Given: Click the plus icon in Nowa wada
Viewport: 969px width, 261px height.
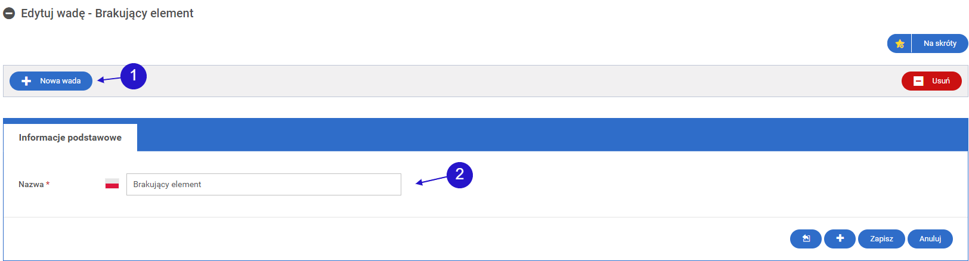Looking at the screenshot, I should click(x=26, y=81).
